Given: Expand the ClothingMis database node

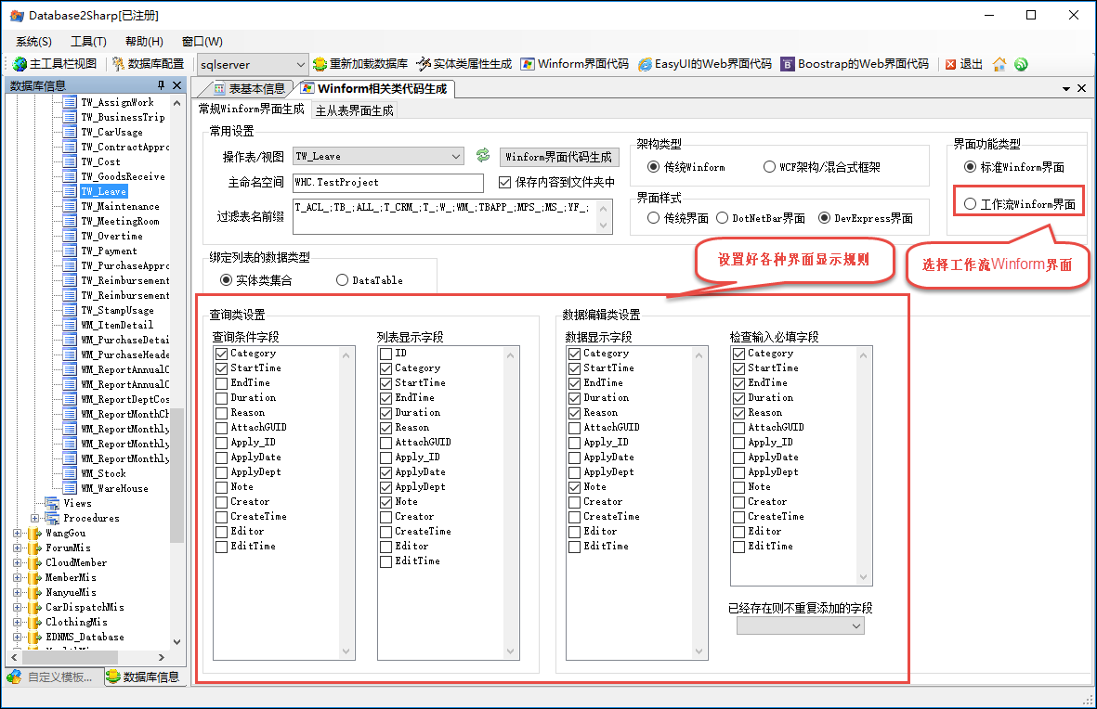Looking at the screenshot, I should (18, 622).
